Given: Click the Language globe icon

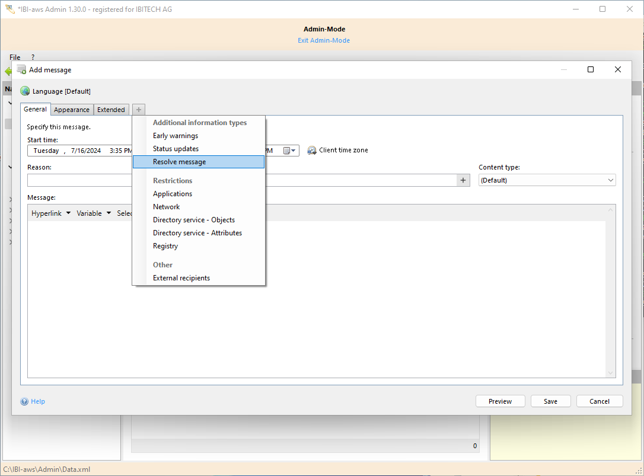Looking at the screenshot, I should [x=25, y=91].
